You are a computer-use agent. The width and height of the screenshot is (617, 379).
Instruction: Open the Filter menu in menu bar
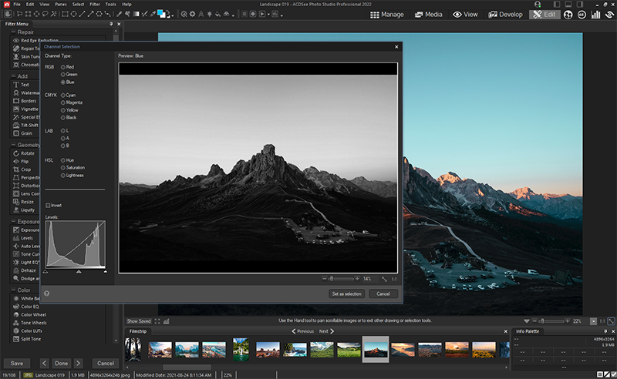pyautogui.click(x=94, y=5)
